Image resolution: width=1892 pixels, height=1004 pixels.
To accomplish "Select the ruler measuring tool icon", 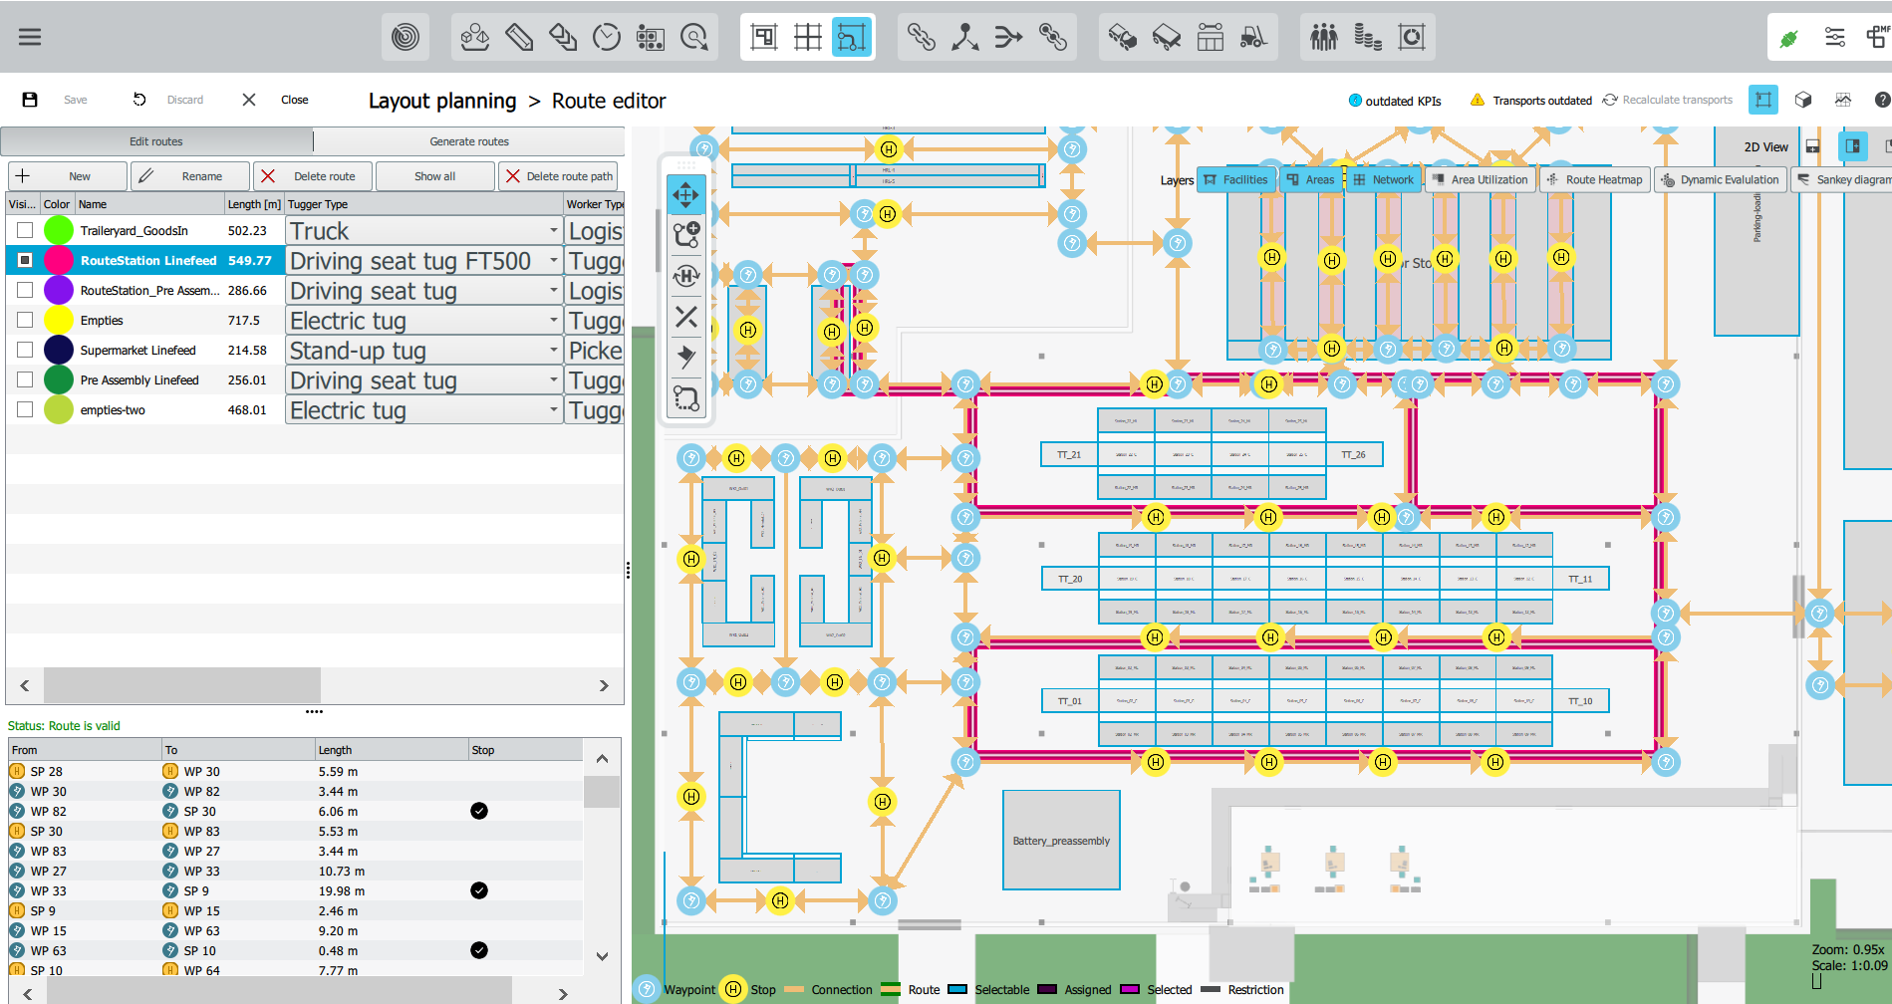I will [x=519, y=38].
